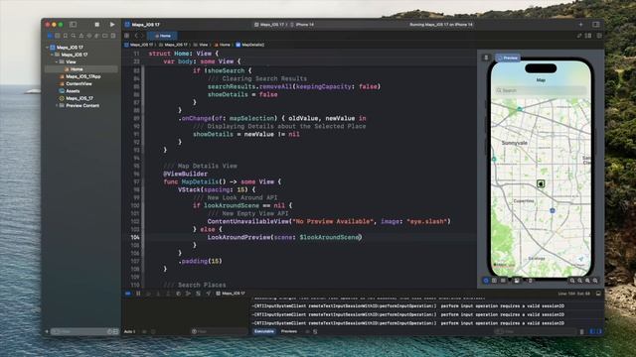Open the editor options menu icon
The height and width of the screenshot is (357, 636).
coord(588,36)
